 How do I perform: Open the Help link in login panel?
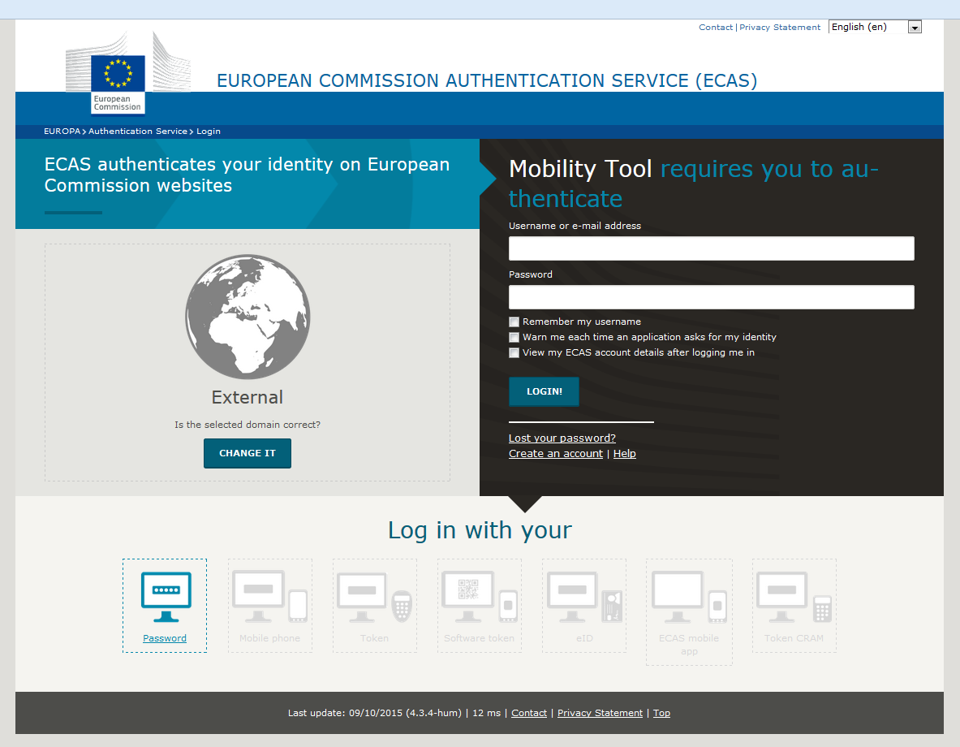(625, 453)
